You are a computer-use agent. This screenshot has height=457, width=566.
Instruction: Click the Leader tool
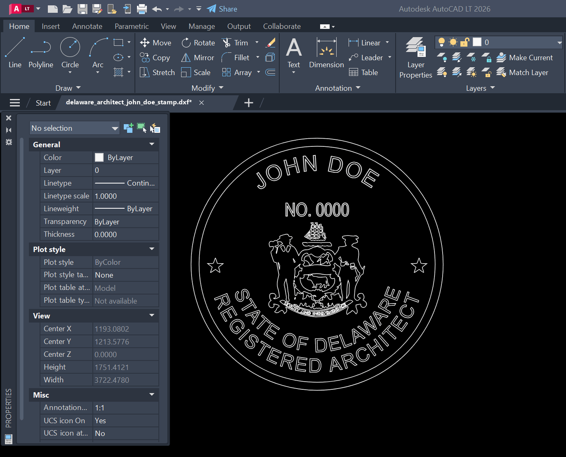366,58
